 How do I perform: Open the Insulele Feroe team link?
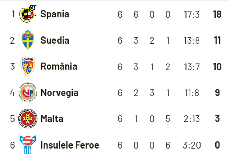tap(70, 145)
